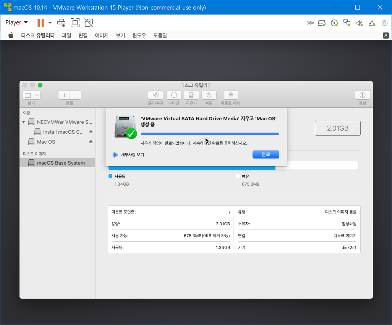
Task: Click the blue 사용됨 legend swatch
Action: 110,176
